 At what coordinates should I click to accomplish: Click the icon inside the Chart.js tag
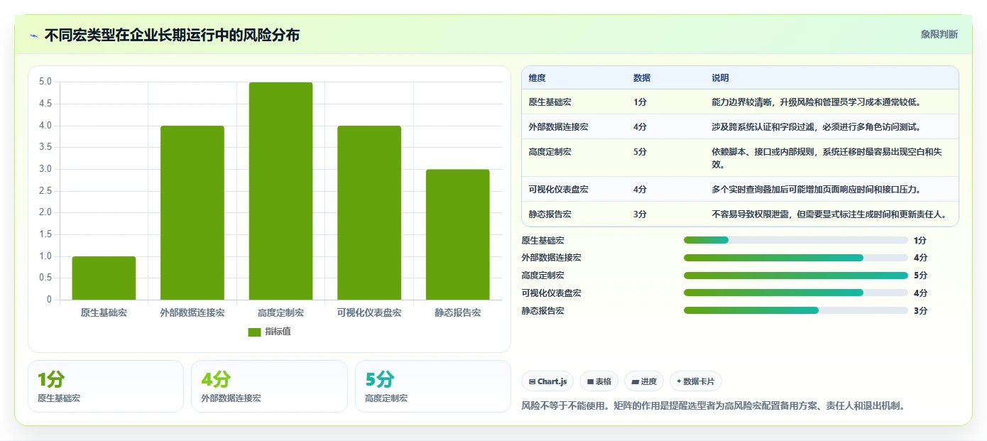point(532,382)
